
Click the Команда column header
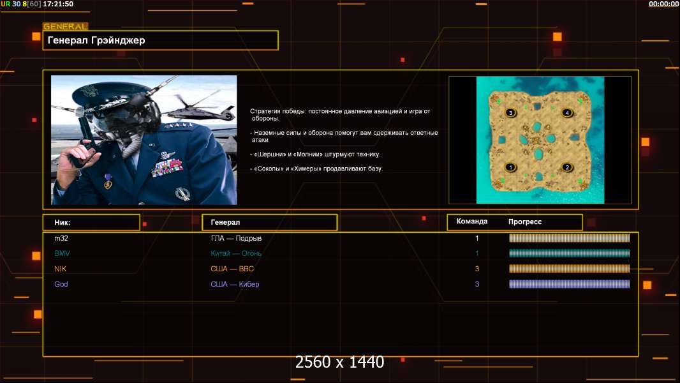point(472,222)
